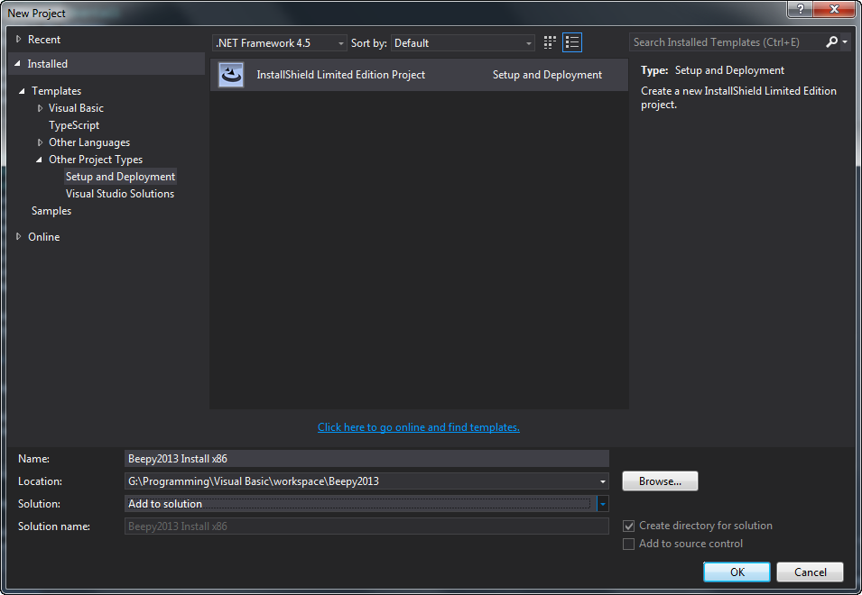Expand the Other Languages node
Viewport: 862px width, 595px height.
click(40, 142)
